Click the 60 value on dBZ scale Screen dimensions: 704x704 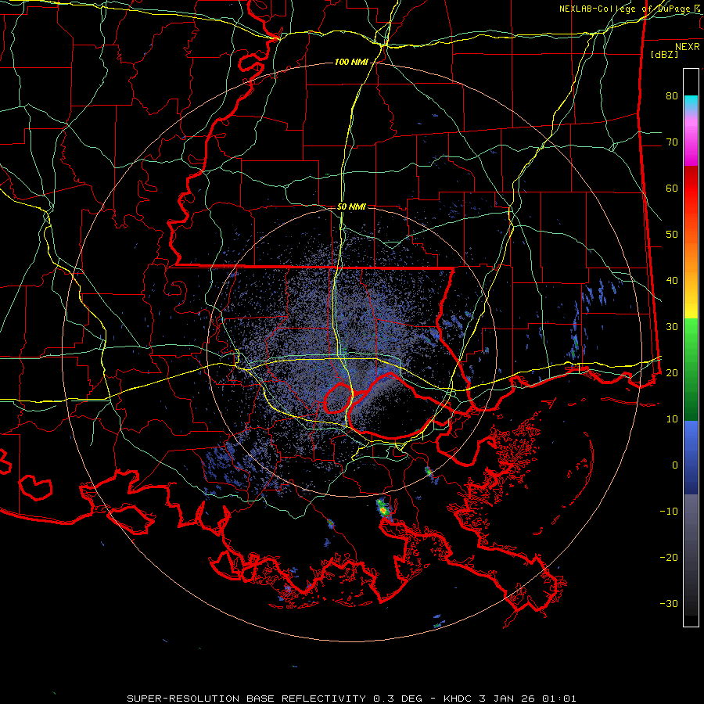point(672,188)
